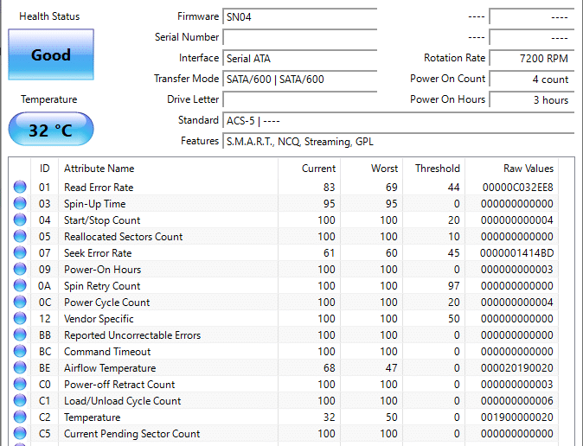Click the Worst column header
This screenshot has height=446, width=583.
coord(371,169)
